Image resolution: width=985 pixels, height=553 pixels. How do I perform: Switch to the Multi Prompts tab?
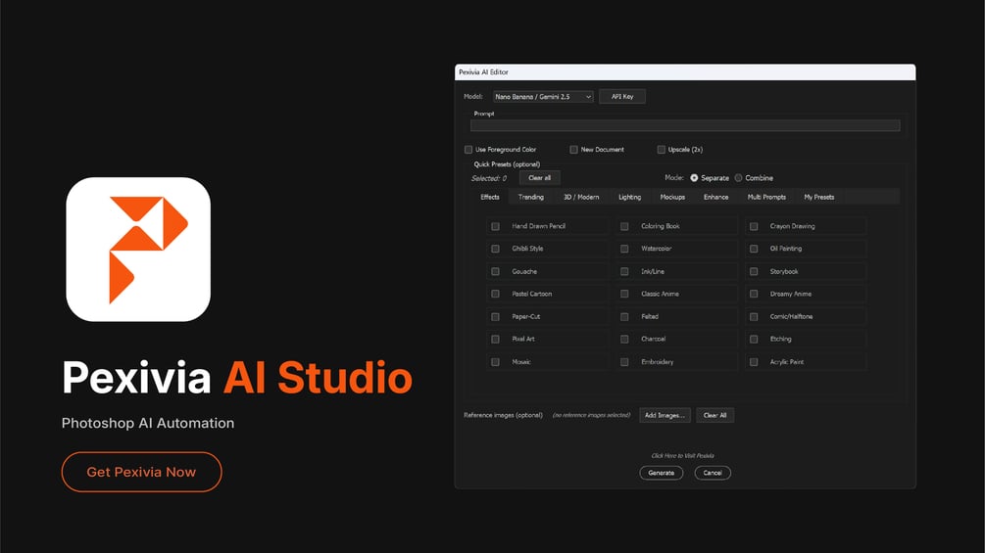(766, 197)
